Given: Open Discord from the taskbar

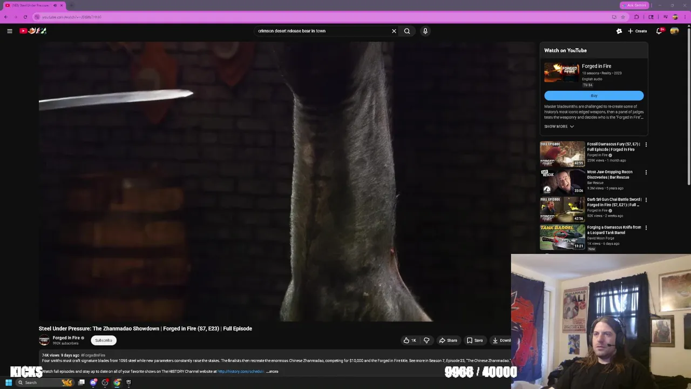Looking at the screenshot, I should [93, 383].
